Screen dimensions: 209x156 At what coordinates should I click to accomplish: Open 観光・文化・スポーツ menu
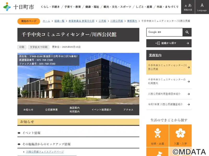117,7
